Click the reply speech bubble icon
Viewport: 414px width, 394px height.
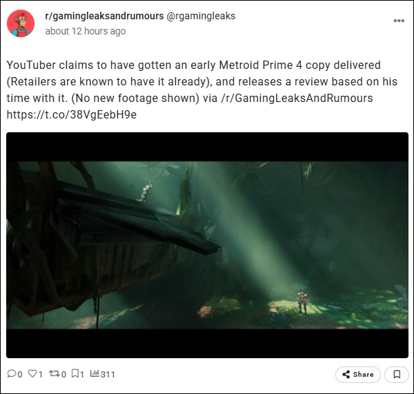point(11,373)
